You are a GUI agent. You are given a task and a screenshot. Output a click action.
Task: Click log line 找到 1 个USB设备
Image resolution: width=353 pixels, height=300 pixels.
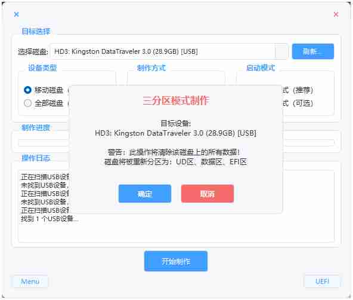pos(49,219)
